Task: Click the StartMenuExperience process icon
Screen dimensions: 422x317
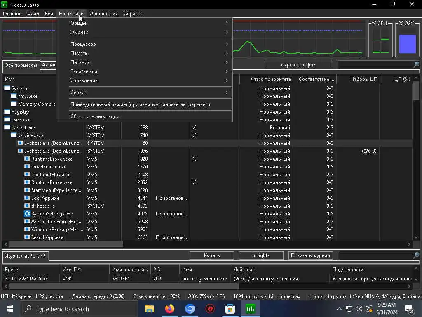Action: point(27,190)
